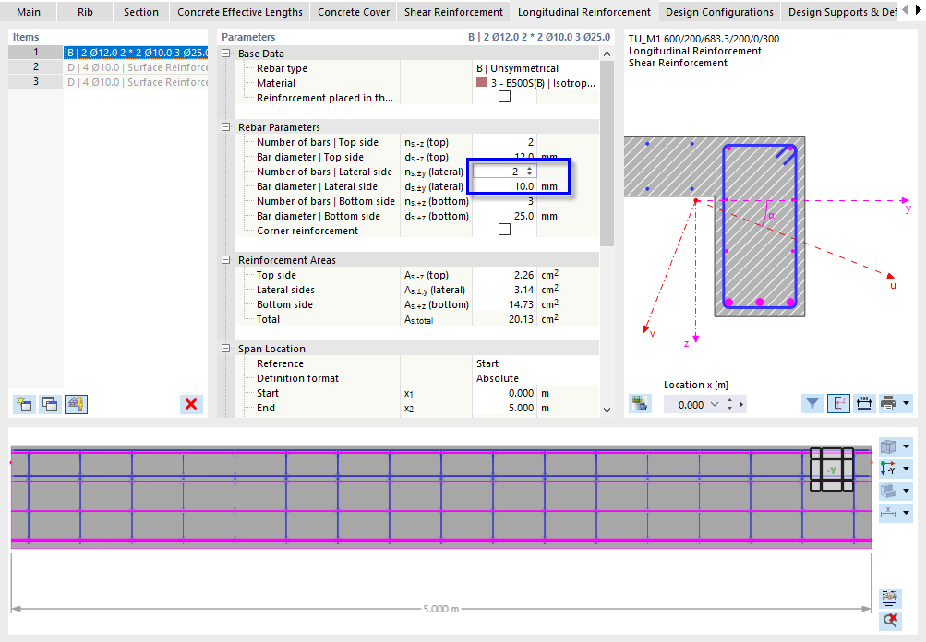Toggle Reinforcement placed in the checkbox
Screen dimensions: 926x642
504,97
